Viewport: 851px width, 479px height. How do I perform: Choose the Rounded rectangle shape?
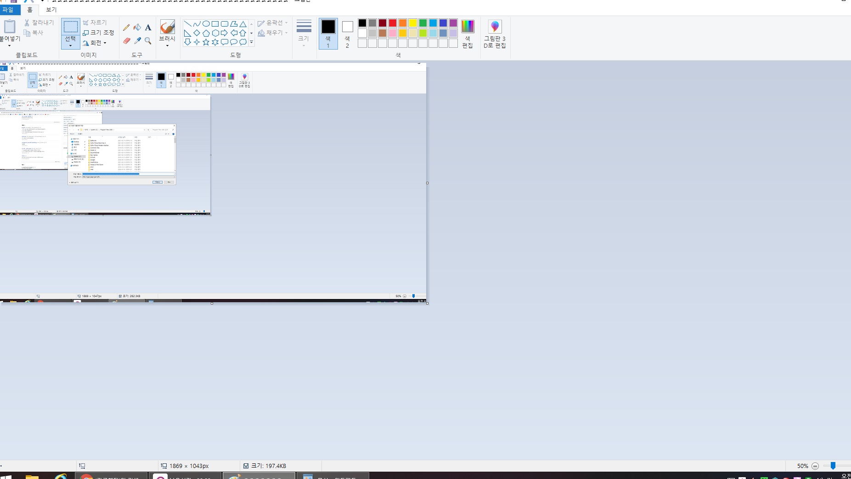pos(224,24)
